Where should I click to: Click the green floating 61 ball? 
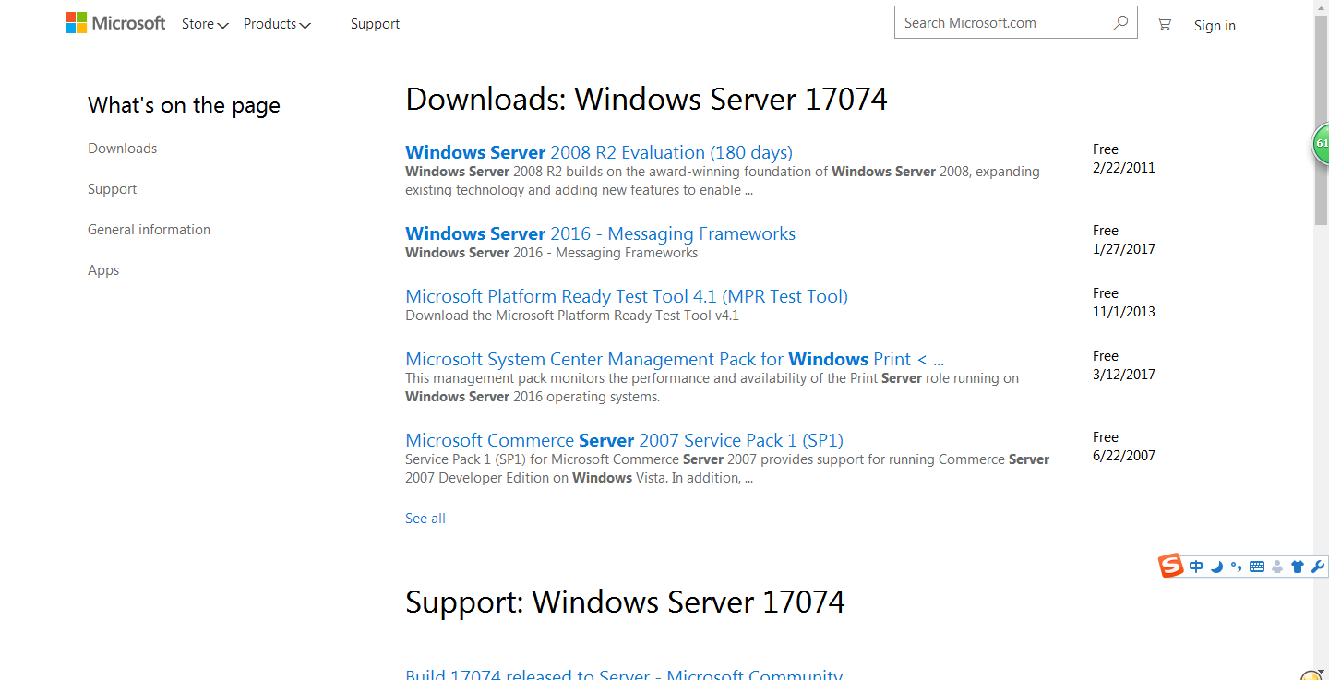tap(1321, 144)
